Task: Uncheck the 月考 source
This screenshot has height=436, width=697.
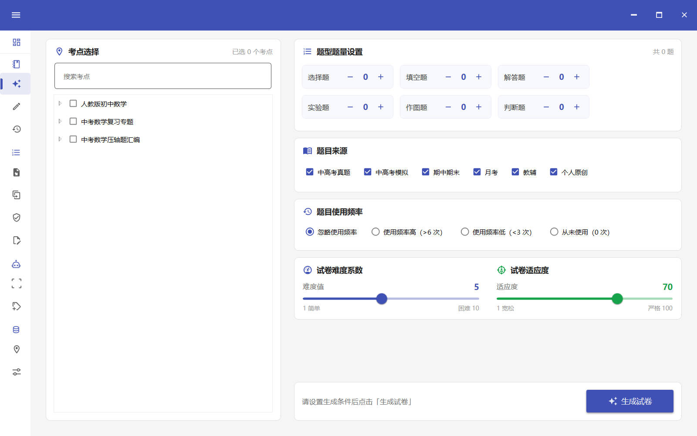Action: coord(477,172)
